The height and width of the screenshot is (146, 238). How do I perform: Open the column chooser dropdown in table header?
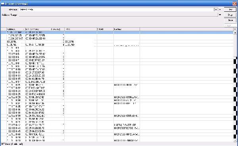235,29
